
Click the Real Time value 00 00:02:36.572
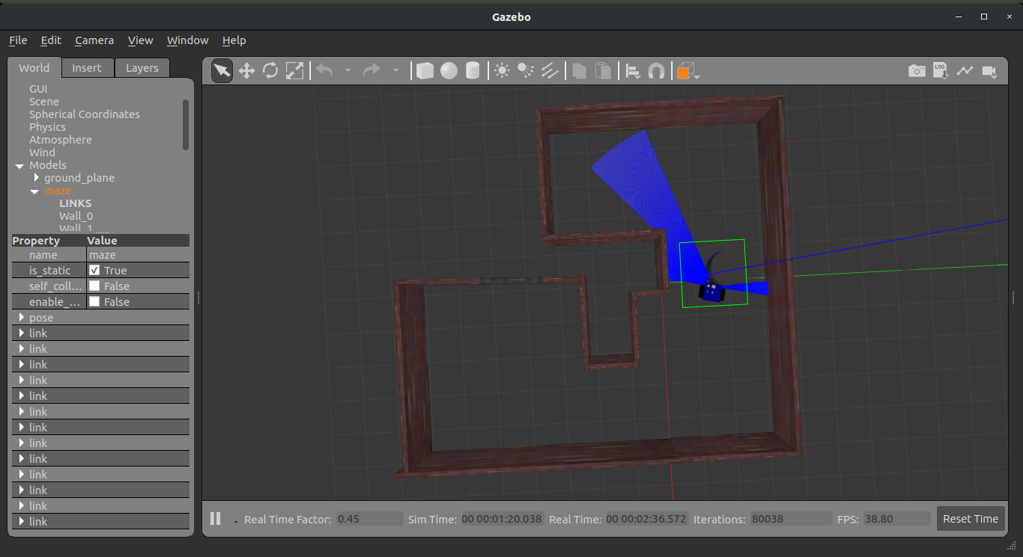pyautogui.click(x=646, y=519)
